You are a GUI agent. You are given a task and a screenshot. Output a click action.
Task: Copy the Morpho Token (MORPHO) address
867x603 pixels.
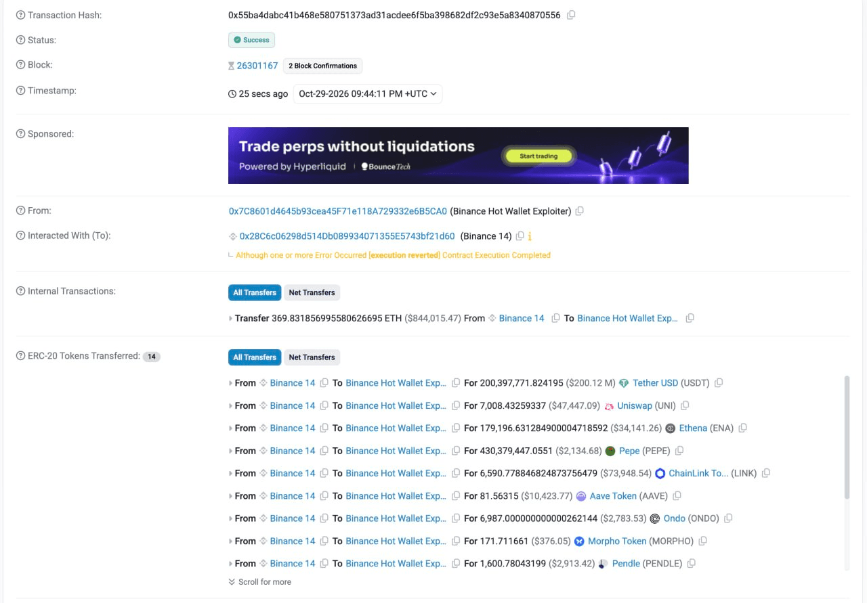coord(702,541)
